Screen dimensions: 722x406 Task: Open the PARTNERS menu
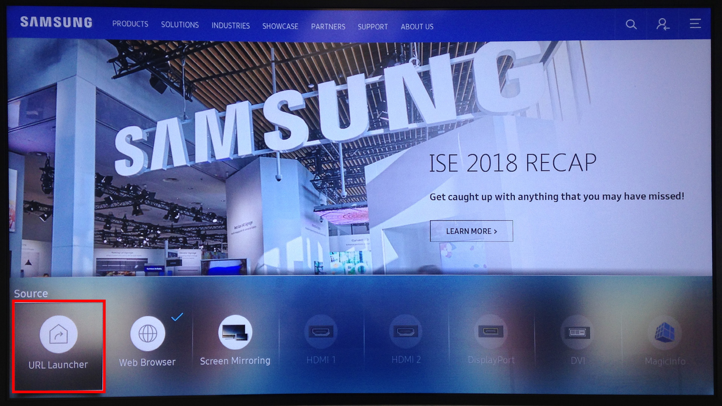click(328, 27)
